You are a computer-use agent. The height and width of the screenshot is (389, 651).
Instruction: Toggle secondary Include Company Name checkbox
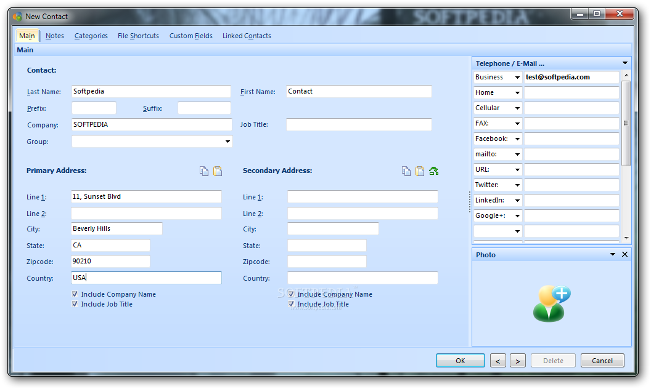point(291,294)
